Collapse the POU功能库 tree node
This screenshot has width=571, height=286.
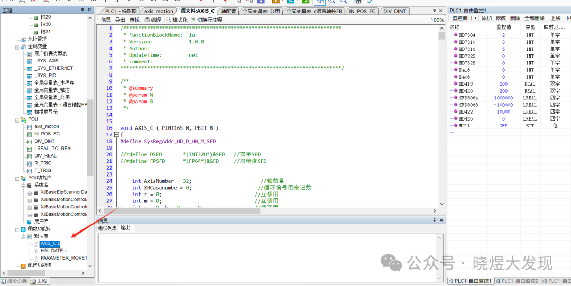pyautogui.click(x=17, y=178)
